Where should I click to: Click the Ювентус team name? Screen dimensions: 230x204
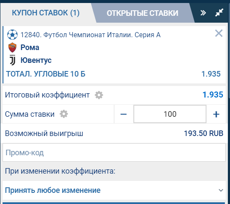(x=36, y=60)
